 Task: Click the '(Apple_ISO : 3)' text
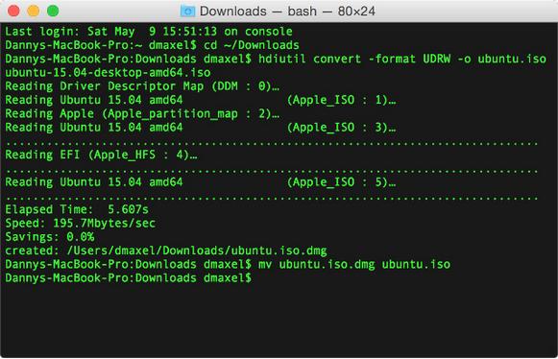341,128
